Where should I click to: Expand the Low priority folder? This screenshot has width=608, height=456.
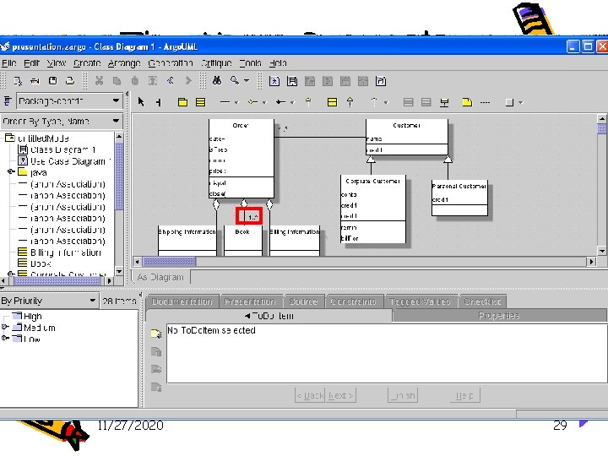[5, 338]
